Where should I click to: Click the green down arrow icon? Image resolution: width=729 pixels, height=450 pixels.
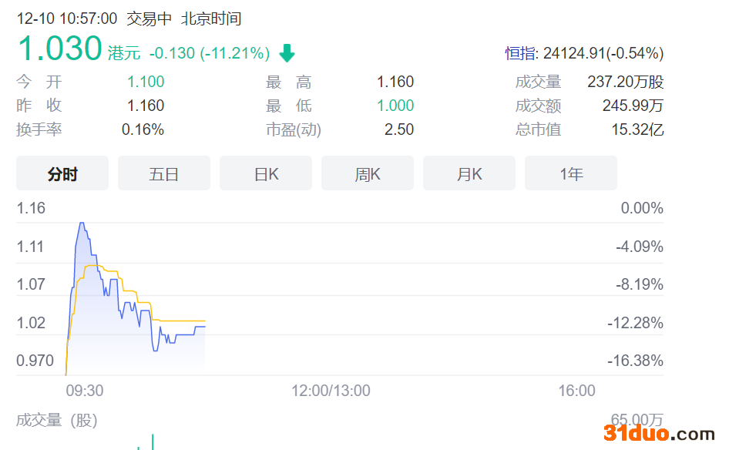[287, 53]
